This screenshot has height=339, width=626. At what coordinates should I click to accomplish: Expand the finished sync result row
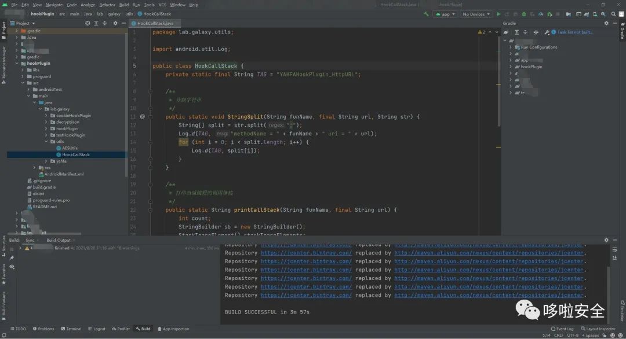(x=20, y=248)
